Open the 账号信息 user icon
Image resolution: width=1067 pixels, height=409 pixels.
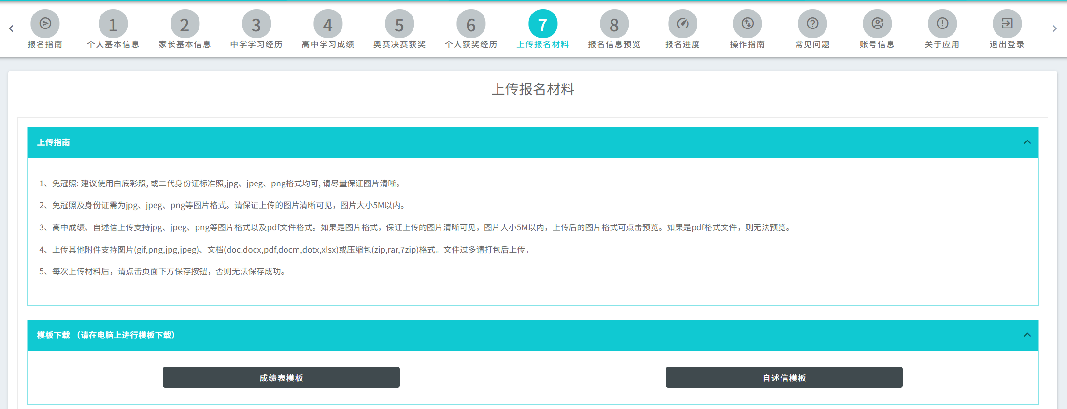pos(877,24)
